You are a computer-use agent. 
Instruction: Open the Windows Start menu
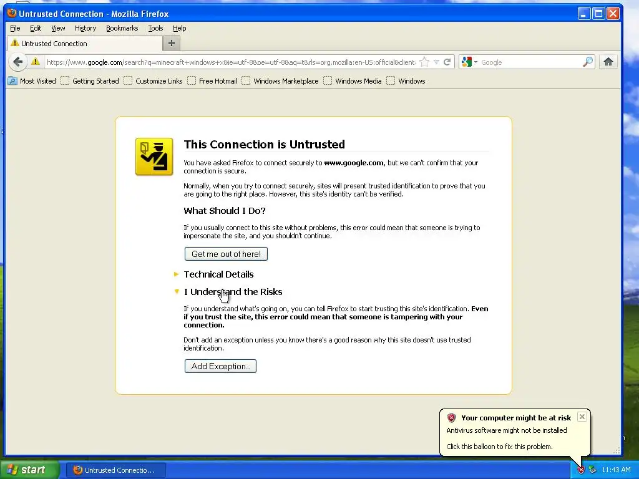(x=29, y=470)
